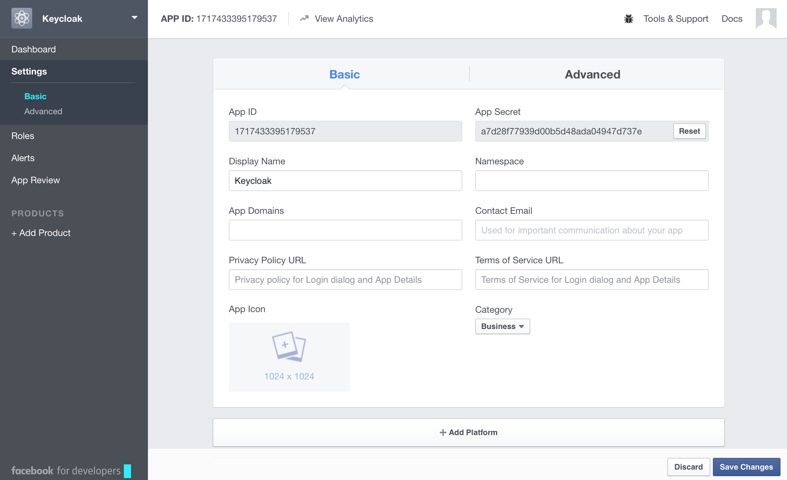Navigate to App Review in sidebar
The width and height of the screenshot is (787, 480).
(x=35, y=180)
